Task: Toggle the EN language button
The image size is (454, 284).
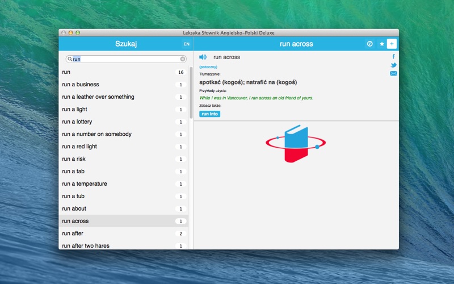Action: (x=186, y=44)
